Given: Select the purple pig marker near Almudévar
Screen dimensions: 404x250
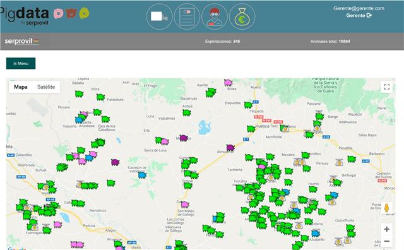Looking at the screenshot, I should (230, 148).
